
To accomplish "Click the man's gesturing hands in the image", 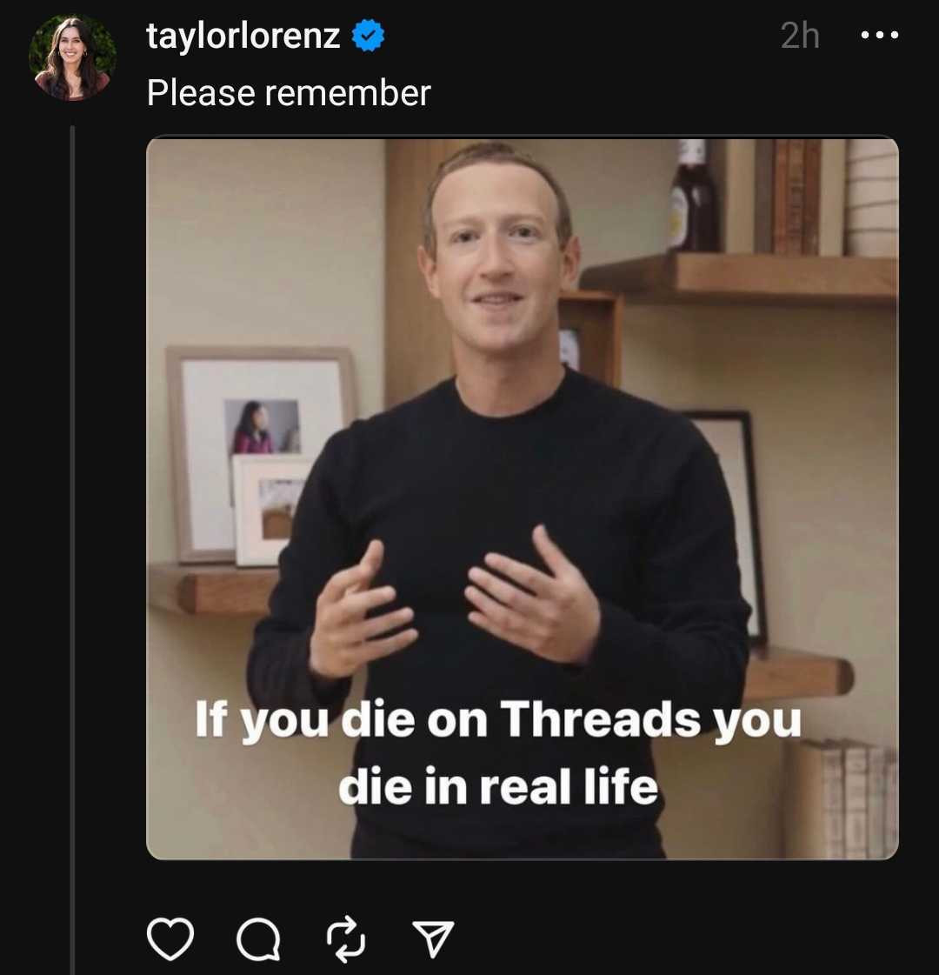I will point(455,605).
